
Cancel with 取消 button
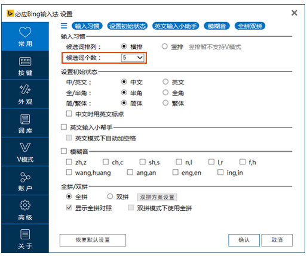(x=277, y=240)
